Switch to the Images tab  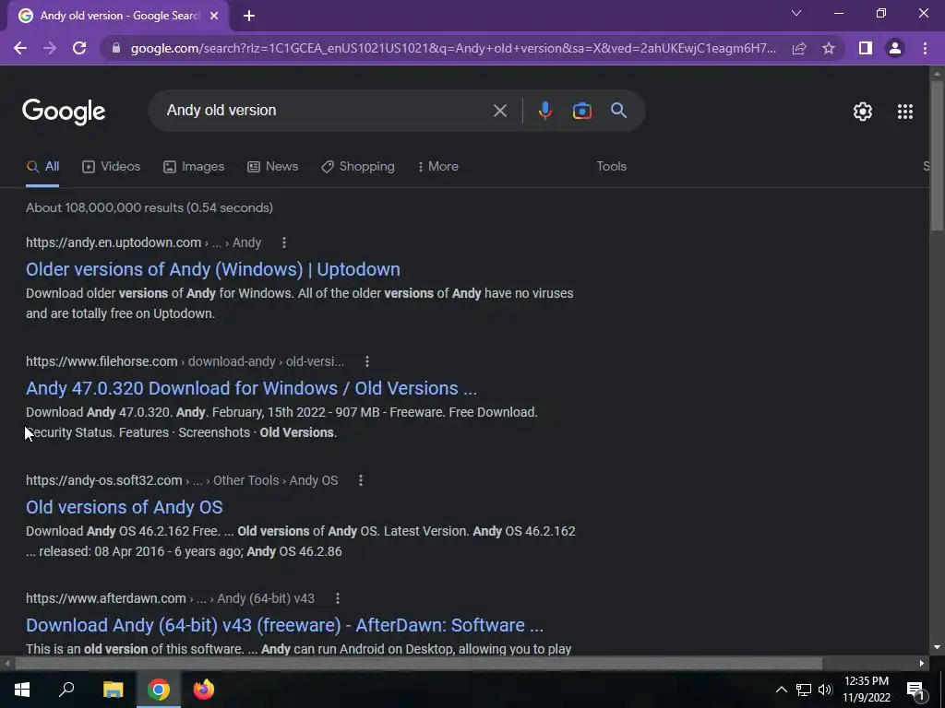click(x=194, y=167)
